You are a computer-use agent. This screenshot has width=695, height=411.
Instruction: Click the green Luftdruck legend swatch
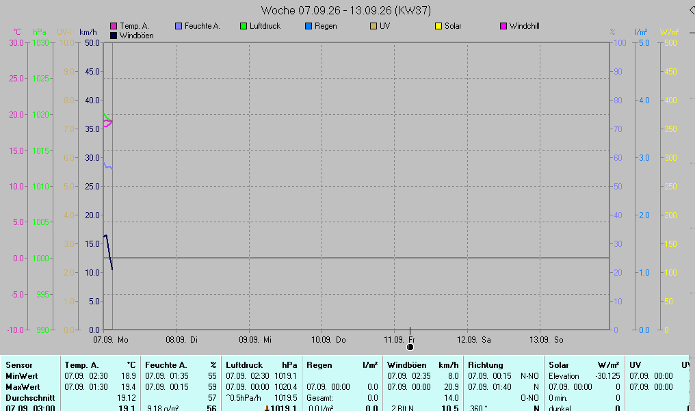tap(244, 26)
